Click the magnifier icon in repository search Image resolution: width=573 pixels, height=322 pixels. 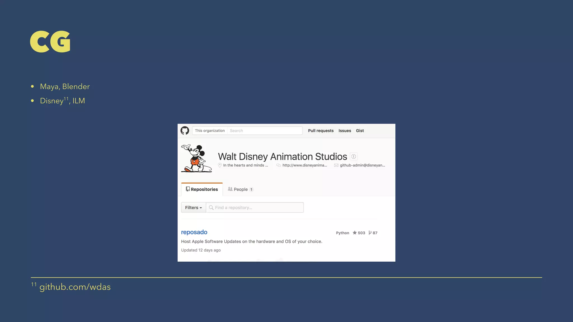(x=211, y=207)
